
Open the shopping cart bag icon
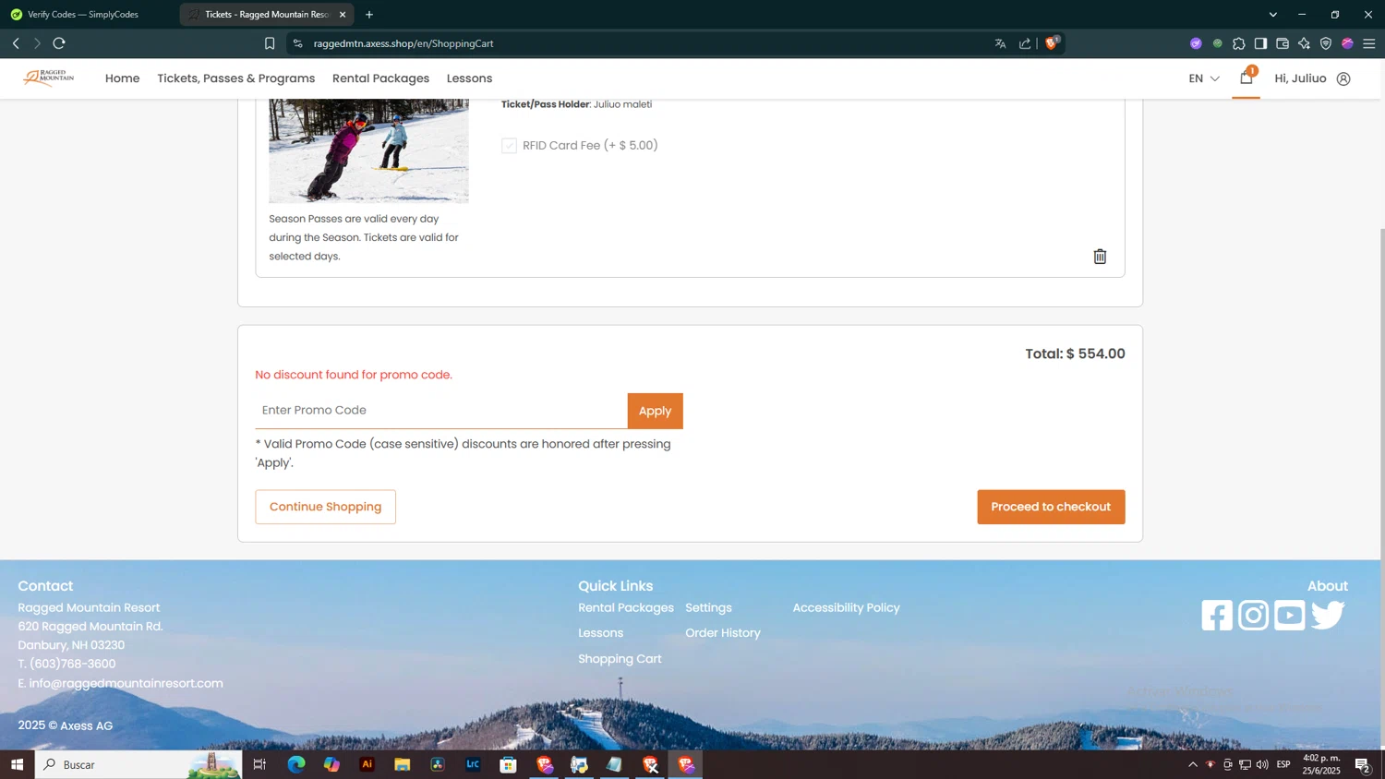coord(1246,78)
